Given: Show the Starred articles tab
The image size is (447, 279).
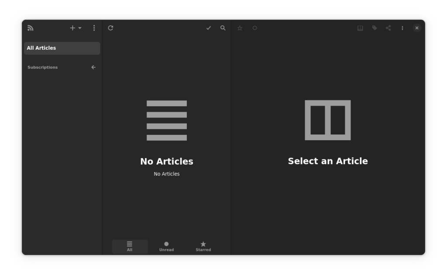Looking at the screenshot, I should tap(203, 246).
